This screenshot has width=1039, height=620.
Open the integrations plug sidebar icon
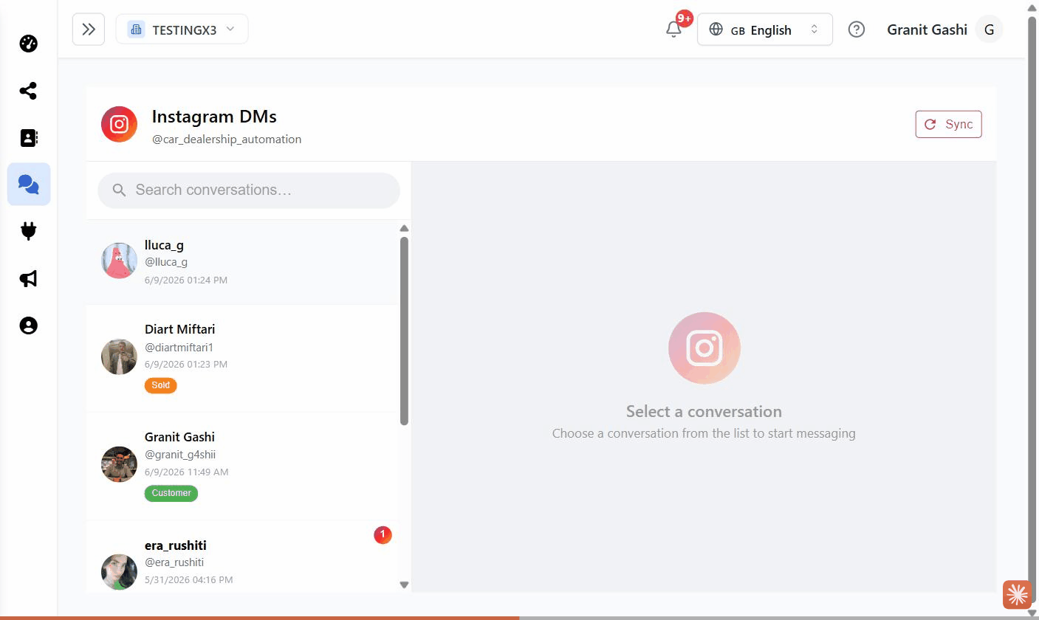(x=28, y=231)
